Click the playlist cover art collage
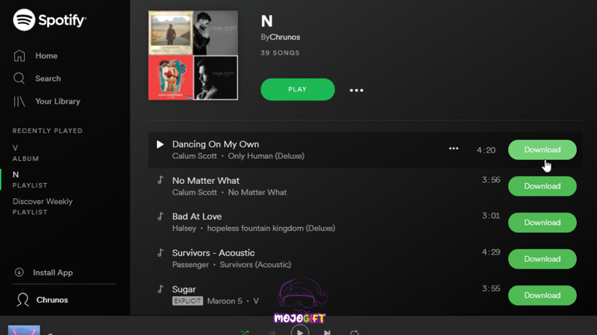Screen dimensions: 597x335 pyautogui.click(x=193, y=55)
